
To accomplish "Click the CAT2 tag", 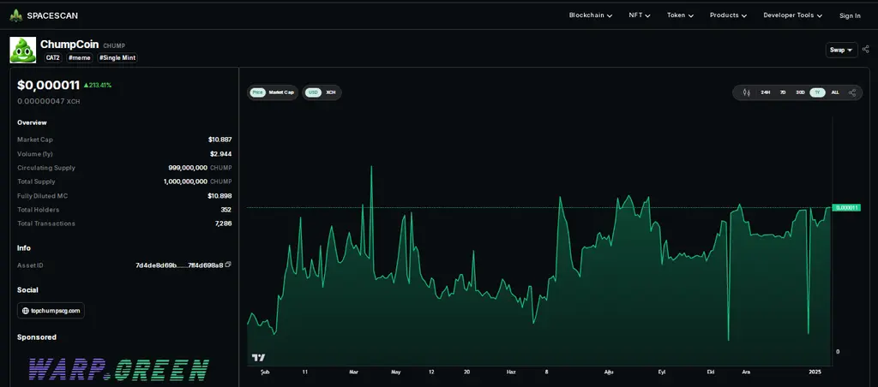I will 52,57.
